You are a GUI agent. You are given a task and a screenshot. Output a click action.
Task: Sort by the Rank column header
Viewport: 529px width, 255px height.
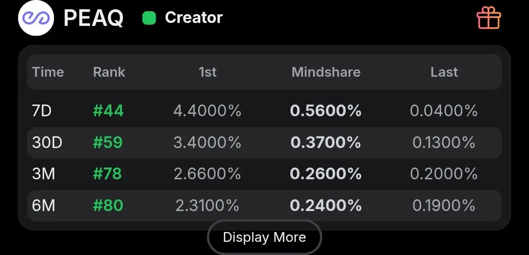pos(109,72)
